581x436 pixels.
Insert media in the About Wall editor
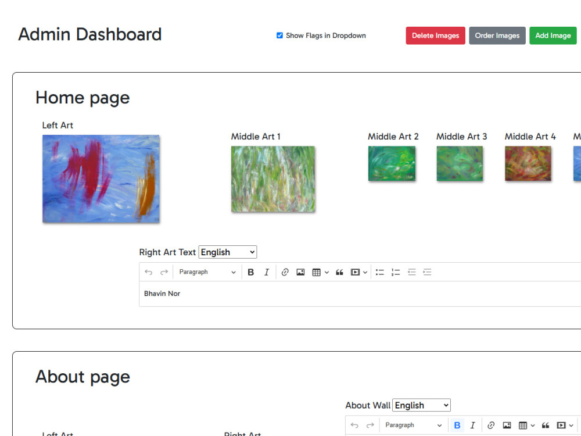561,425
